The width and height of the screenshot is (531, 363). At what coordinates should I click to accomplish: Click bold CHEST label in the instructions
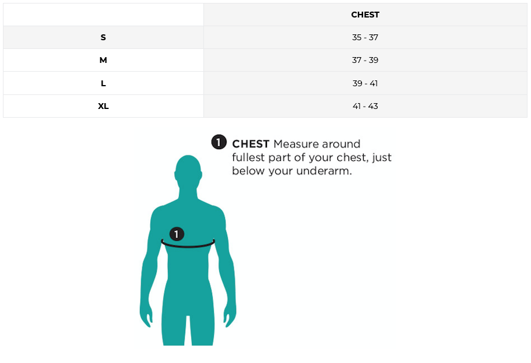point(251,144)
